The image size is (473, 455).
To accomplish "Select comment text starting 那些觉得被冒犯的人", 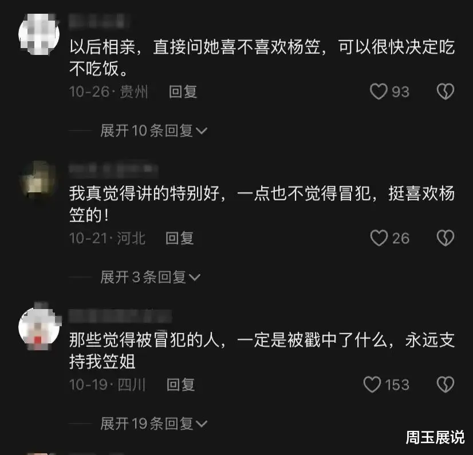I will coord(262,351).
